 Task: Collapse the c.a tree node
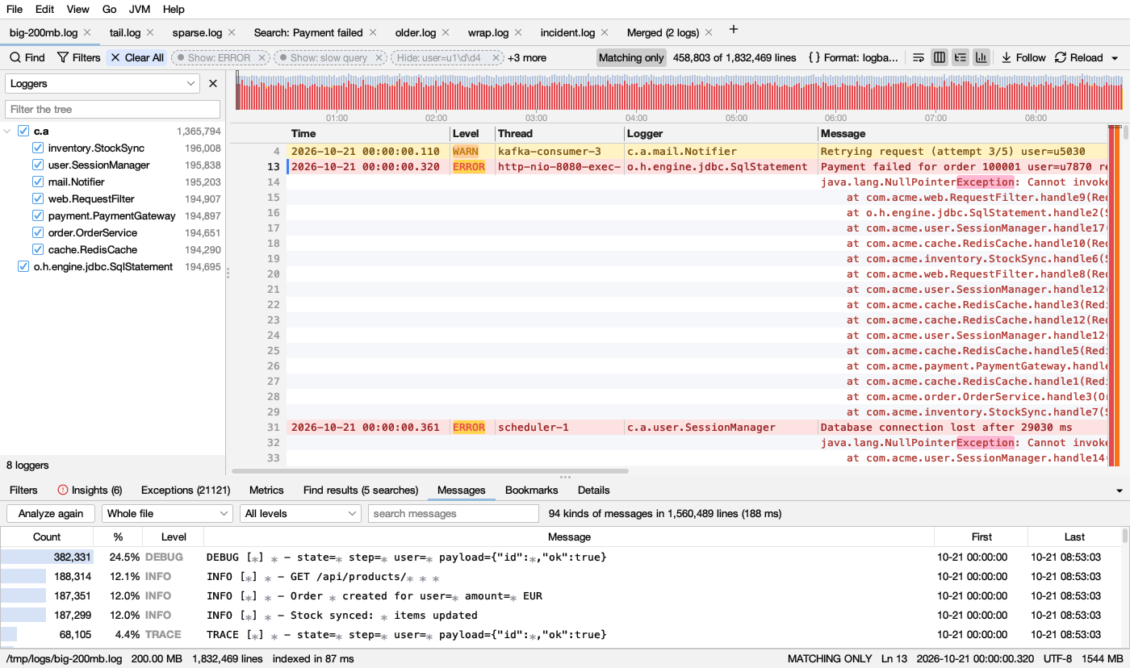[7, 131]
